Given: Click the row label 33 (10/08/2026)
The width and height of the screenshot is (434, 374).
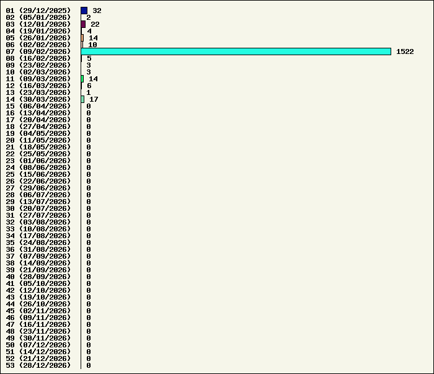Looking at the screenshot, I should click(38, 229).
